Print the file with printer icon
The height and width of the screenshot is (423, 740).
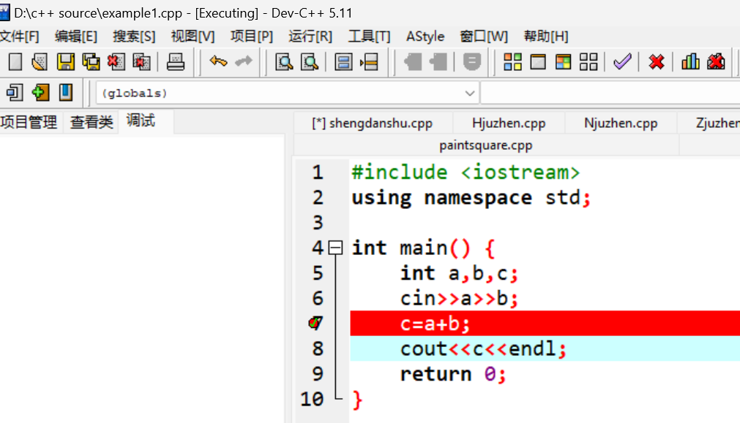(x=176, y=61)
